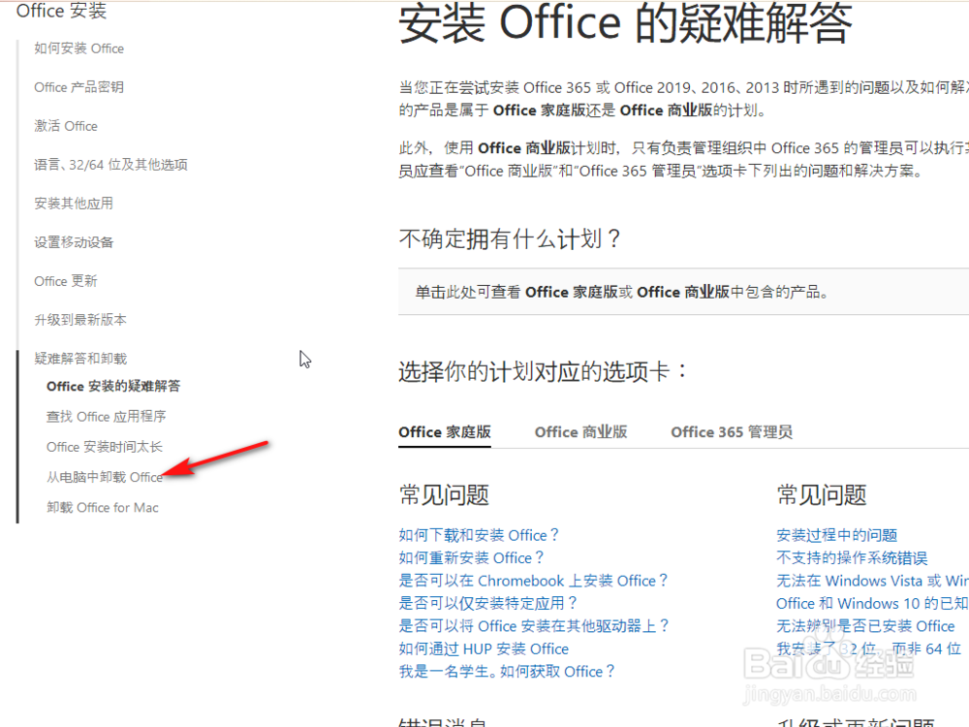The width and height of the screenshot is (969, 727).
Task: Open the 'Office 和 Windows 10 的已知' link
Action: [x=873, y=603]
